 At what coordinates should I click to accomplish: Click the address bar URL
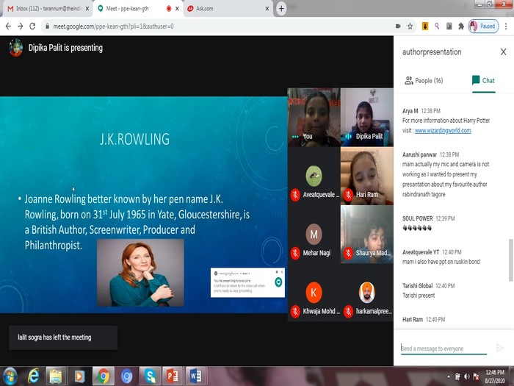pyautogui.click(x=113, y=26)
